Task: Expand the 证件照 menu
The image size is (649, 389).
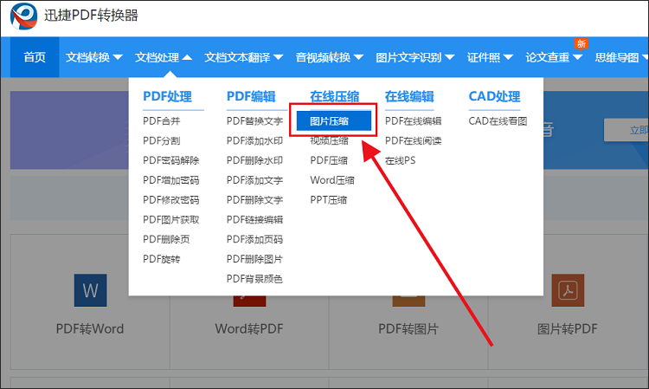Action: tap(490, 57)
